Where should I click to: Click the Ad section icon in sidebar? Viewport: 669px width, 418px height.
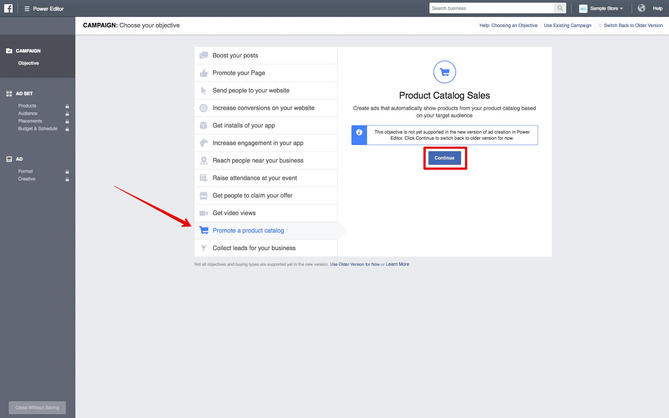9,159
